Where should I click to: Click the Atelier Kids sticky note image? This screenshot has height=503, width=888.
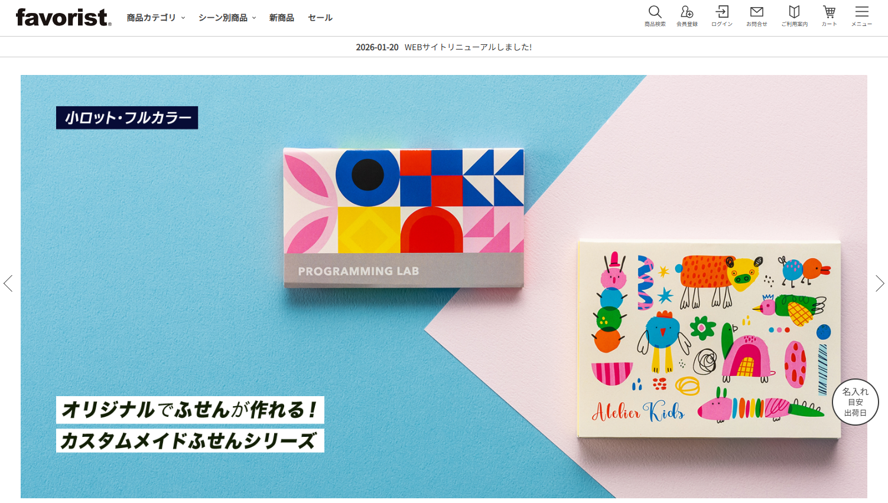[708, 339]
